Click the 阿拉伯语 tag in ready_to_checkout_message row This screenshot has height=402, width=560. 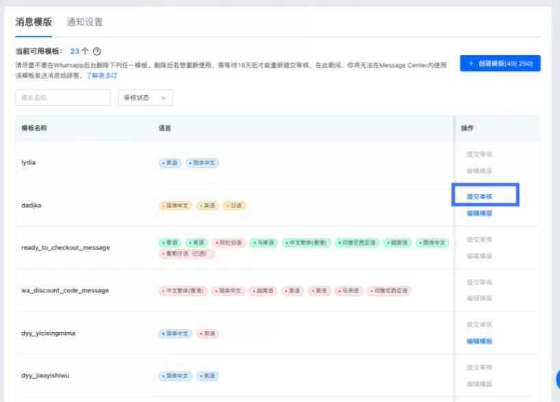click(229, 242)
